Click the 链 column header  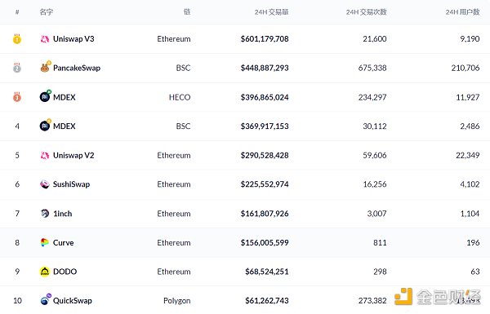pyautogui.click(x=187, y=12)
